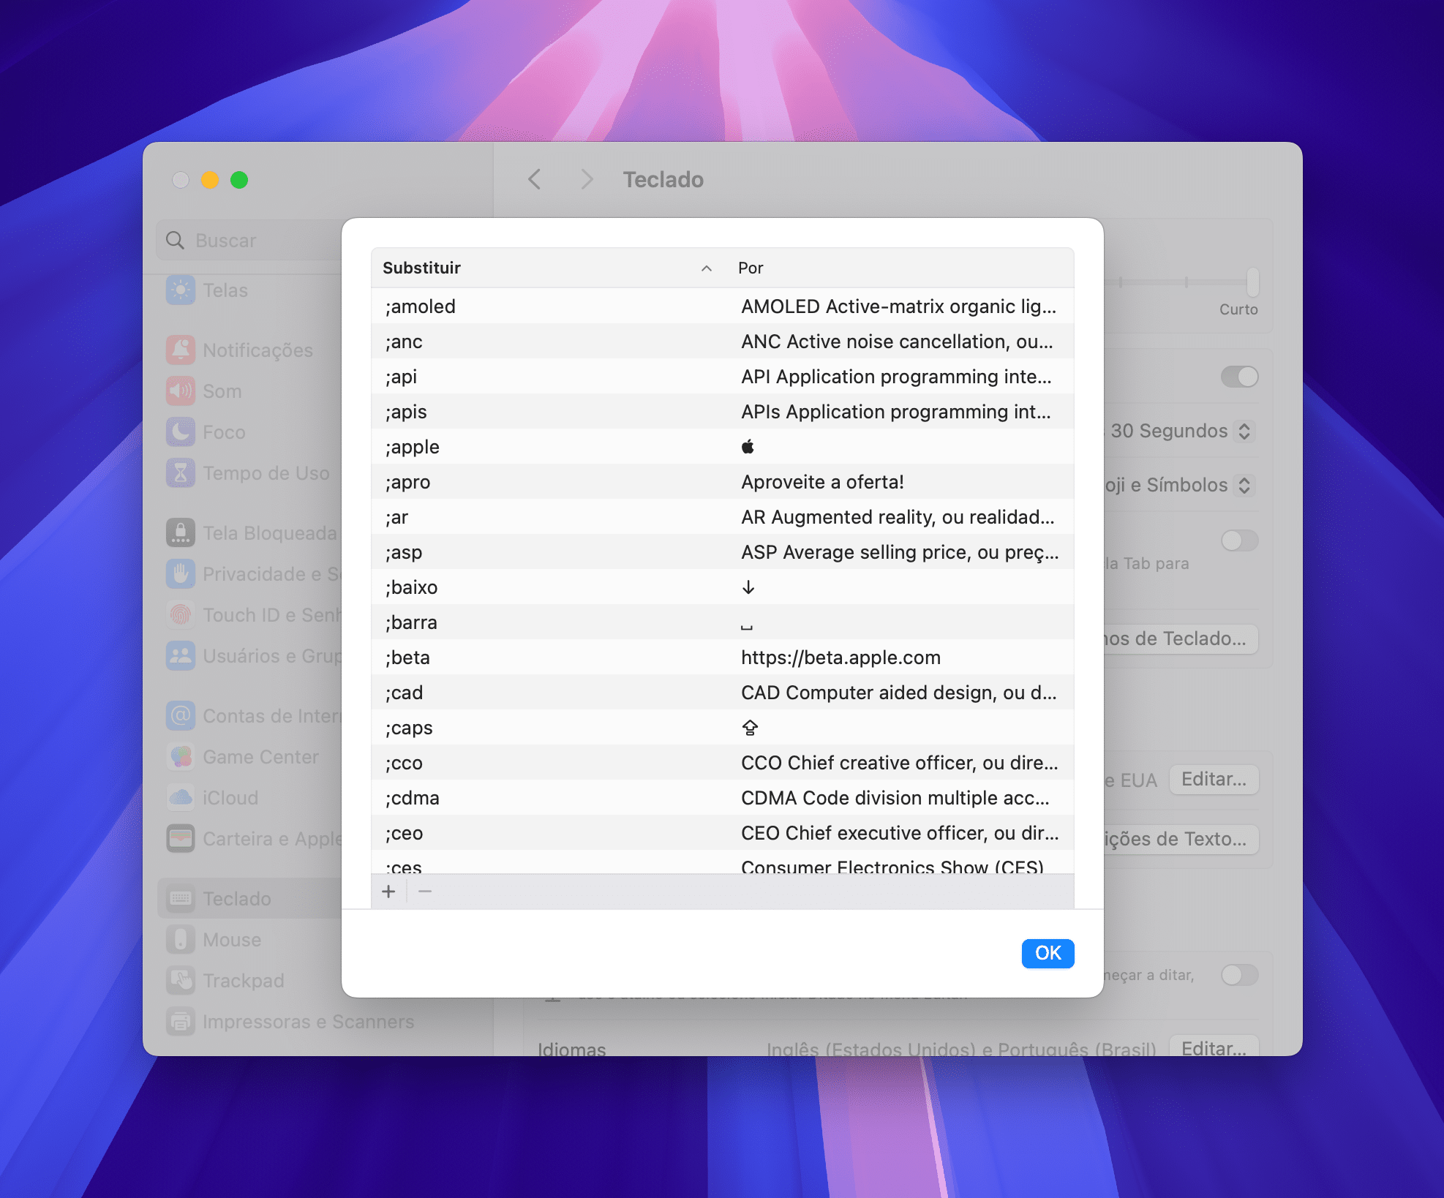Select the ;anc shortcut entry
The width and height of the screenshot is (1444, 1198).
tap(404, 342)
